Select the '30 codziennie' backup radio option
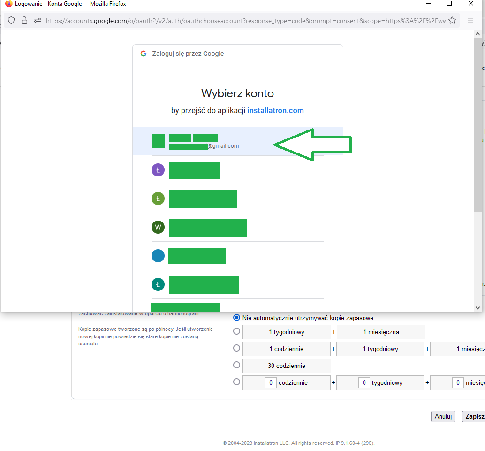Image resolution: width=485 pixels, height=451 pixels. point(237,365)
